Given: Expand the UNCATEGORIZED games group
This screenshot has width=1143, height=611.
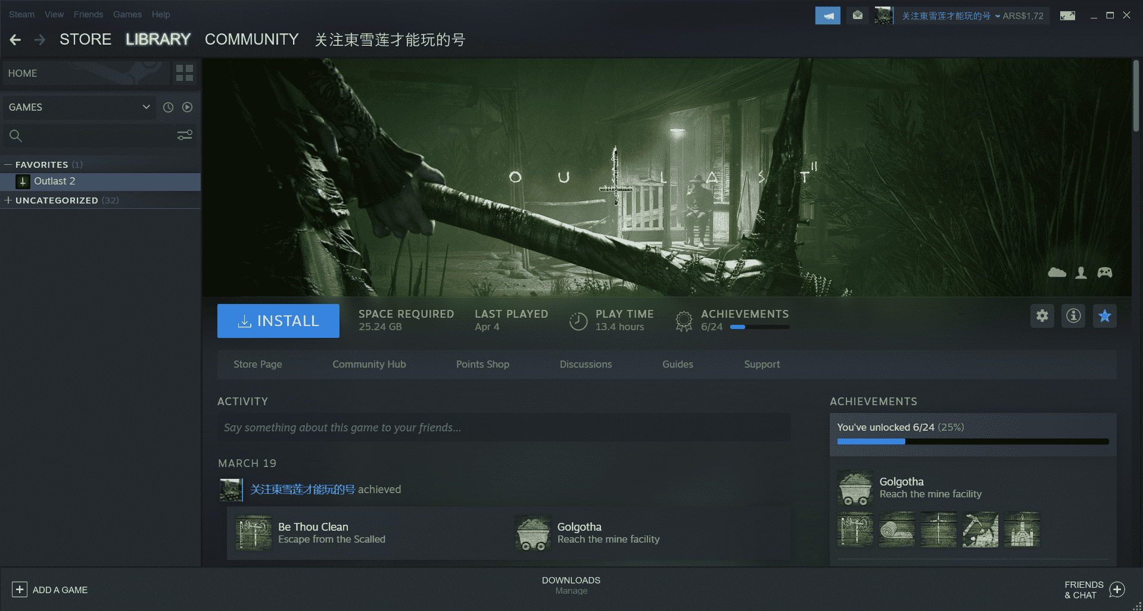Looking at the screenshot, I should point(7,200).
